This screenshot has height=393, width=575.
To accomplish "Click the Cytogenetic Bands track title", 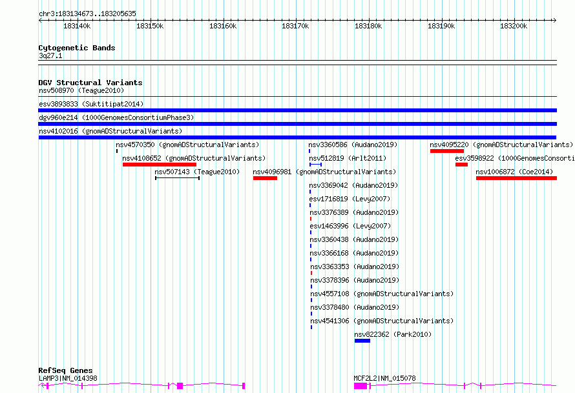I will pos(77,48).
